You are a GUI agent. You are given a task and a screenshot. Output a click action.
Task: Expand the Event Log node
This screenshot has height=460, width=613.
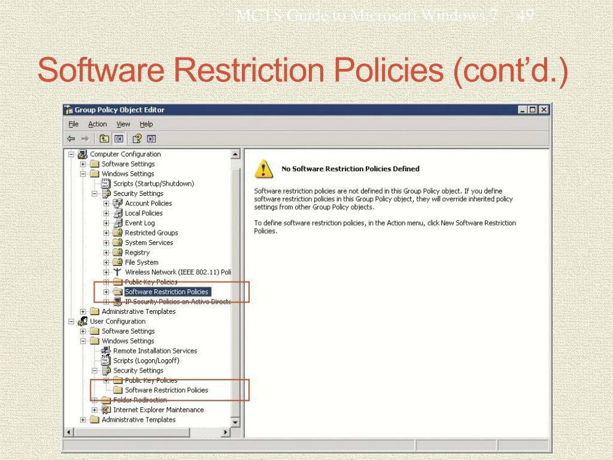pyautogui.click(x=107, y=223)
